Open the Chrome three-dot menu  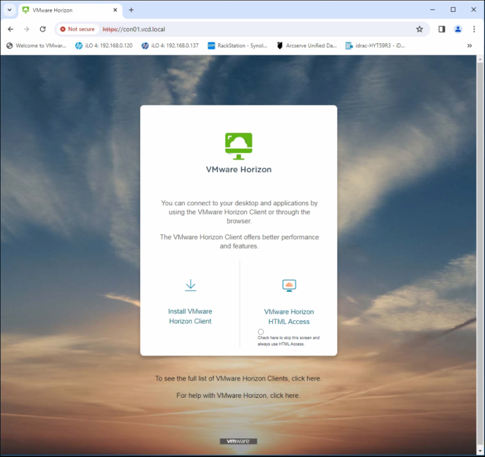pyautogui.click(x=475, y=29)
